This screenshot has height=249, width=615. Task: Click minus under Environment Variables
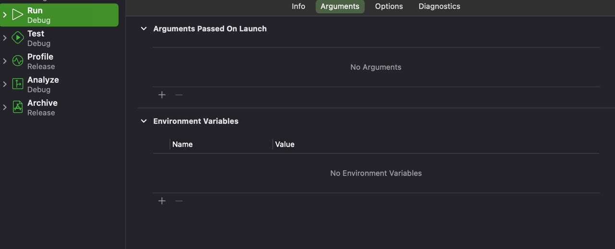click(179, 201)
